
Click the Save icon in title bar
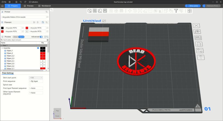(16, 2)
